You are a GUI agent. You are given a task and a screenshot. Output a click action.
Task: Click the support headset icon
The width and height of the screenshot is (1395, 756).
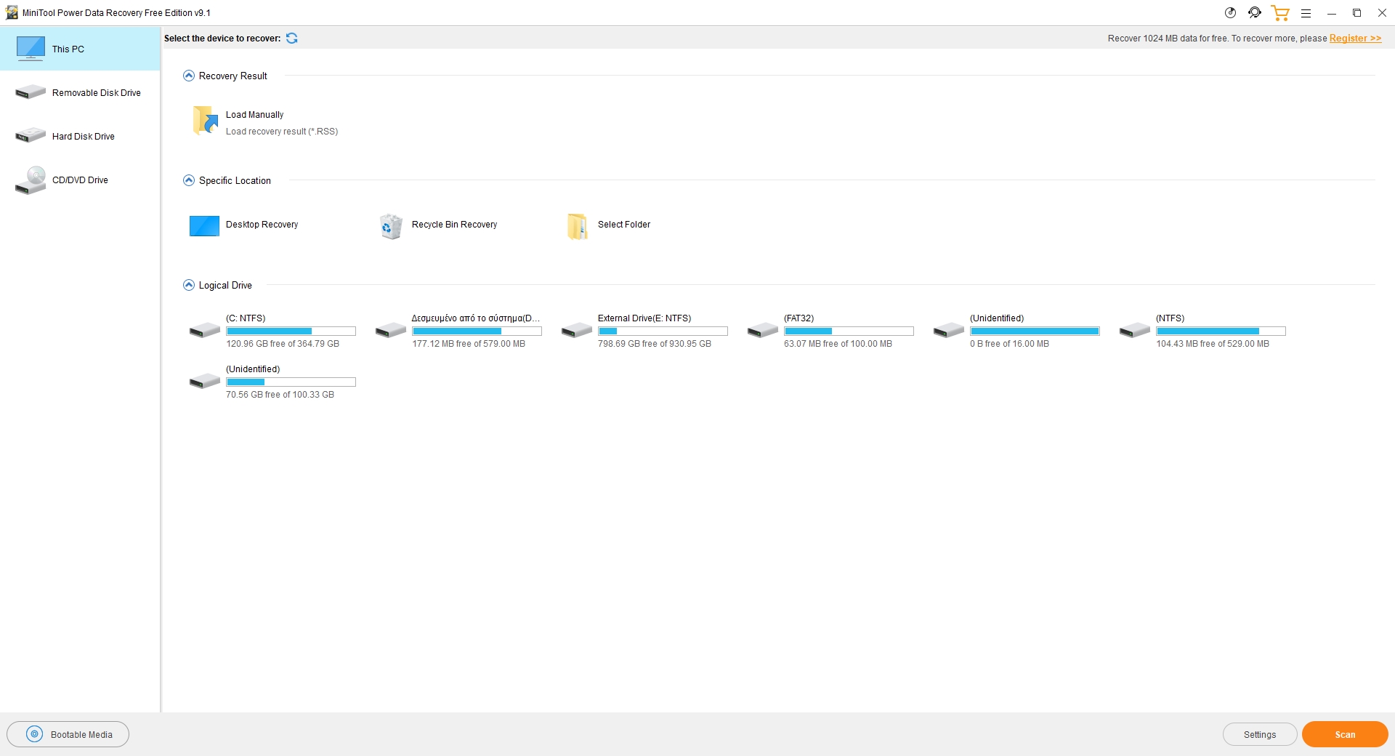[x=1255, y=13]
